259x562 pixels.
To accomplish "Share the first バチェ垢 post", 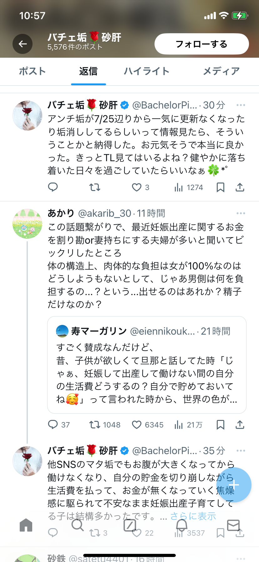I will point(240,187).
